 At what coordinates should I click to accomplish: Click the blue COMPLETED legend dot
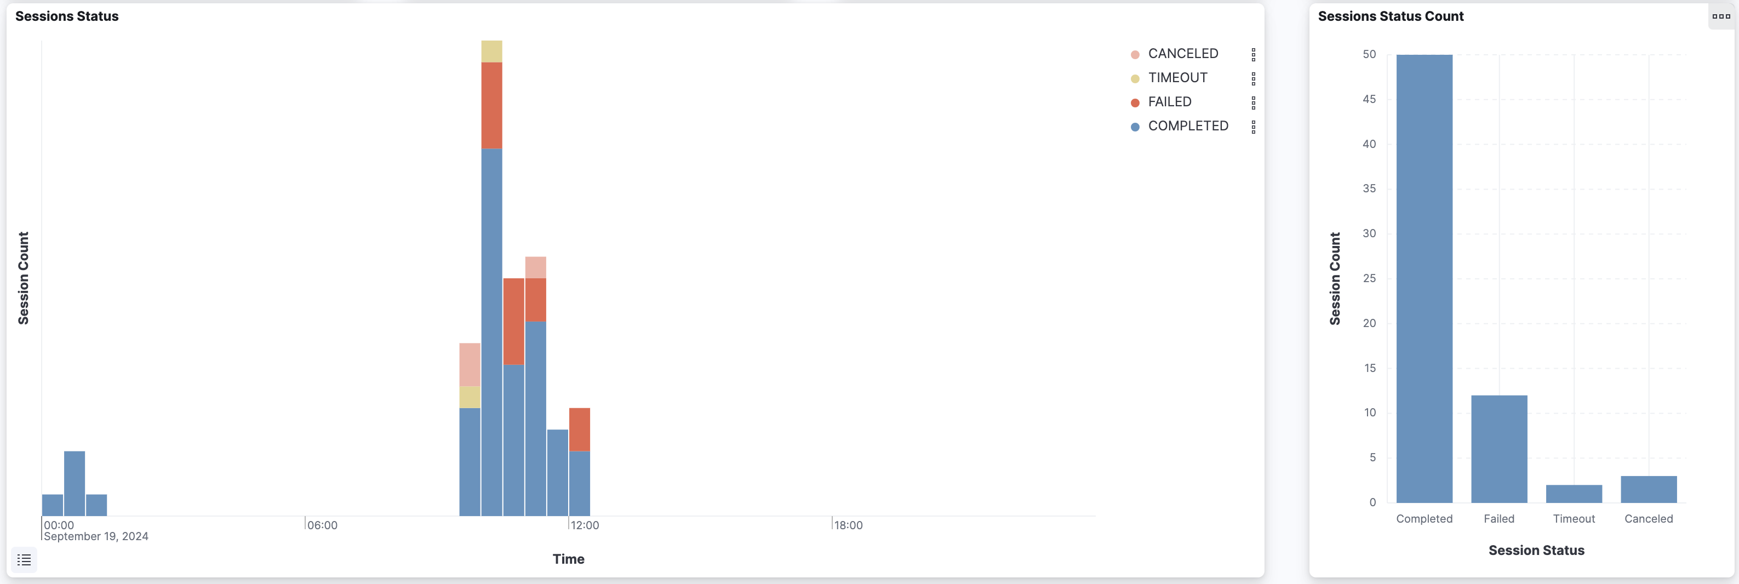[x=1135, y=125]
